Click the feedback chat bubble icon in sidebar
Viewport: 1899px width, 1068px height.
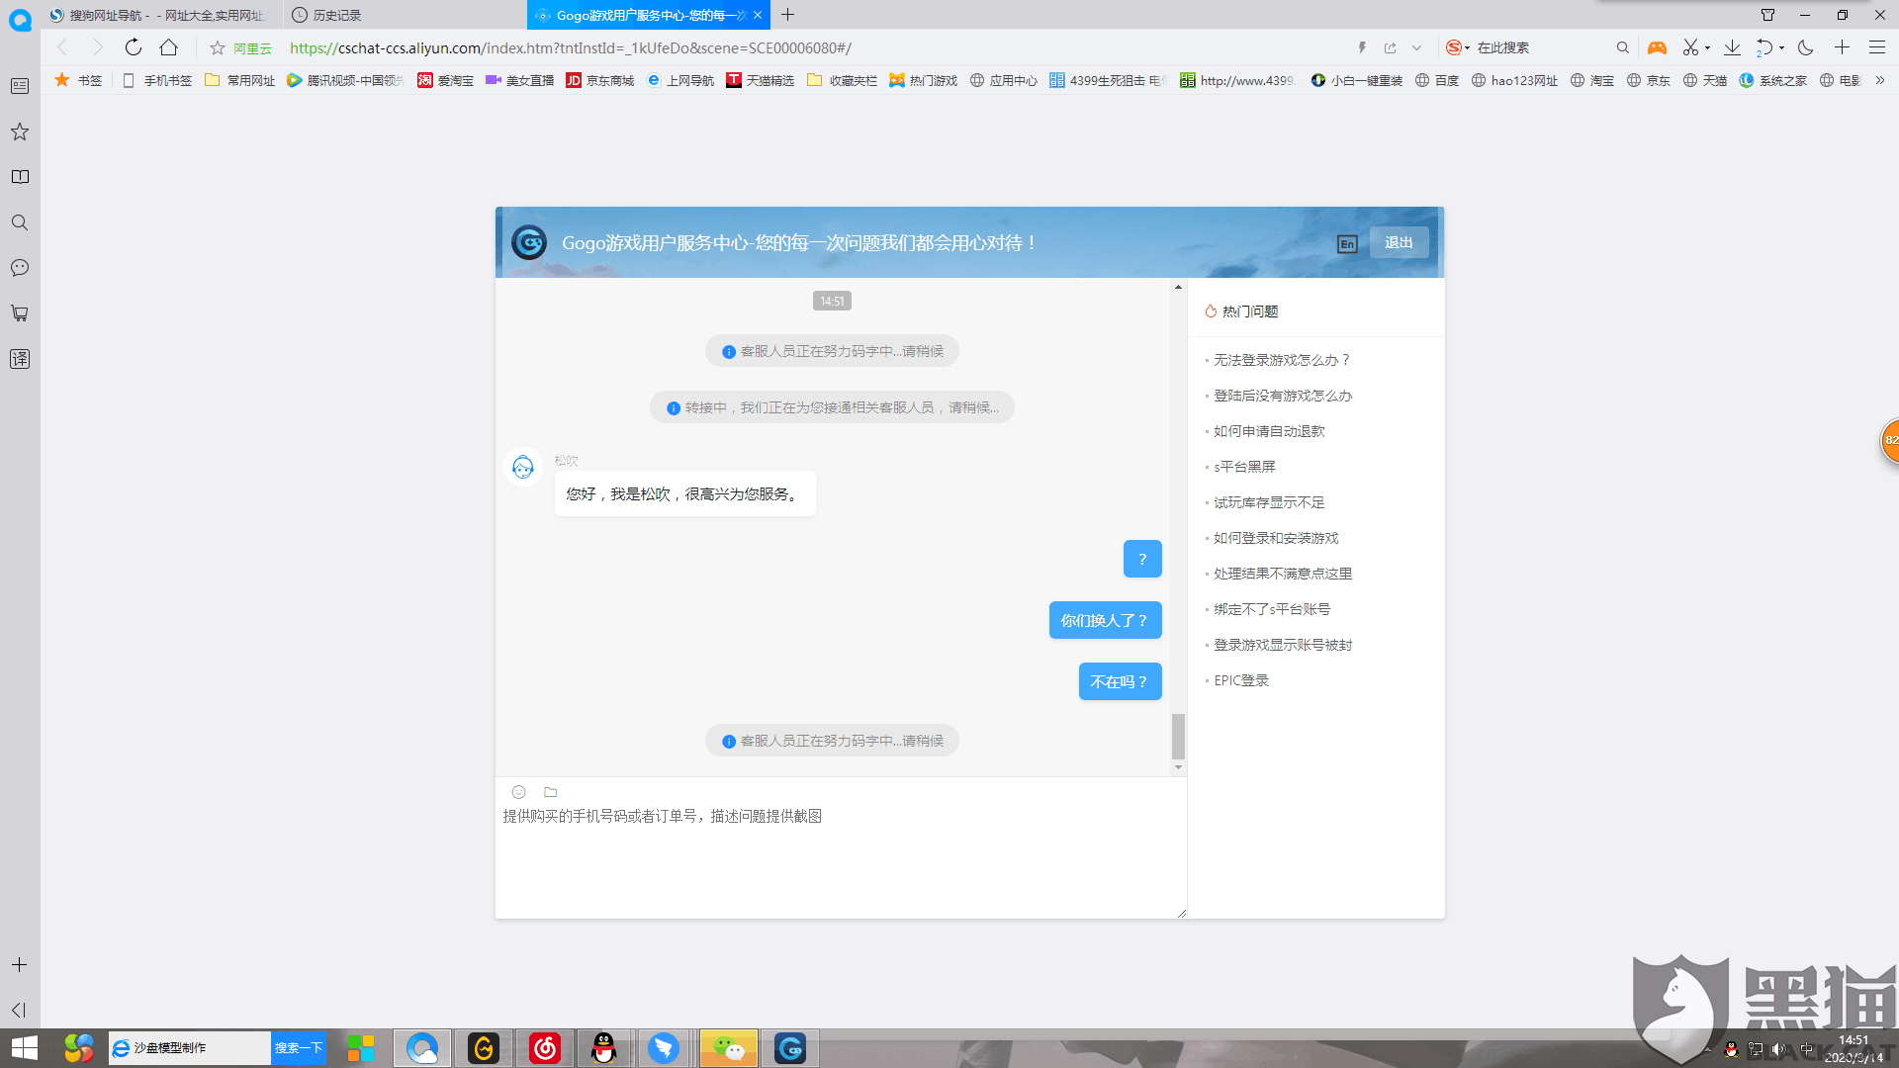click(19, 267)
